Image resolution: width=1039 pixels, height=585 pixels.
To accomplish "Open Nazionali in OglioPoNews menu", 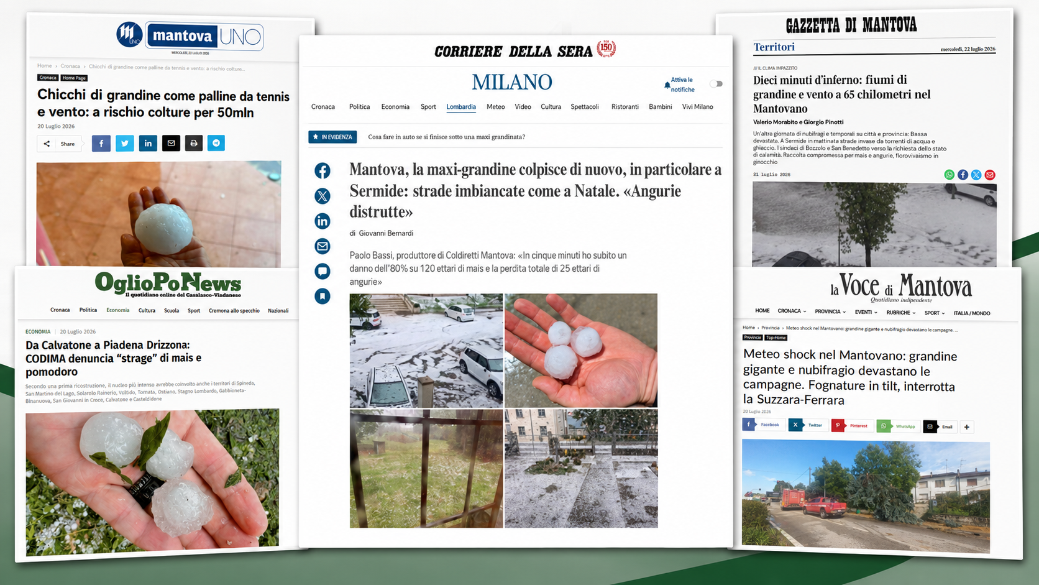I will point(278,310).
